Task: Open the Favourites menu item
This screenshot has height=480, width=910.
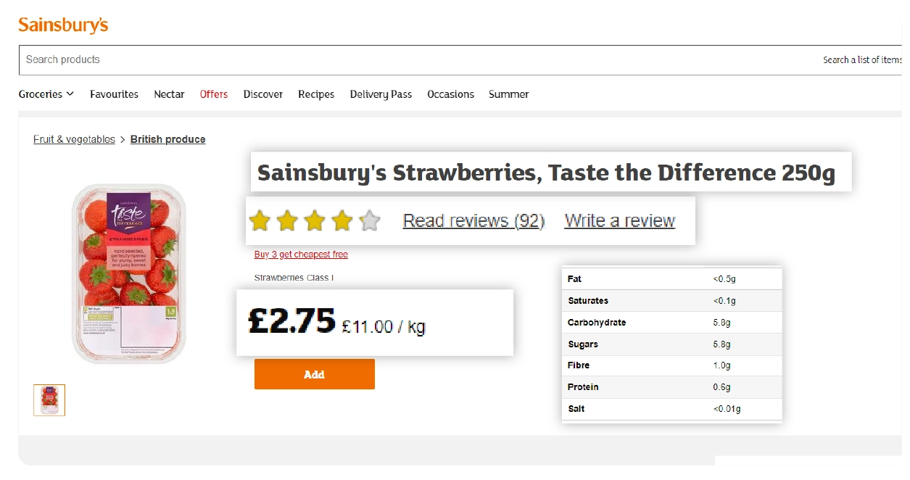Action: point(114,94)
